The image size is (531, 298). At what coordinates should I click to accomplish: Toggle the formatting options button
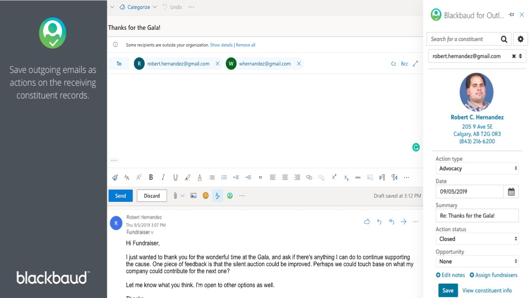pos(218,196)
